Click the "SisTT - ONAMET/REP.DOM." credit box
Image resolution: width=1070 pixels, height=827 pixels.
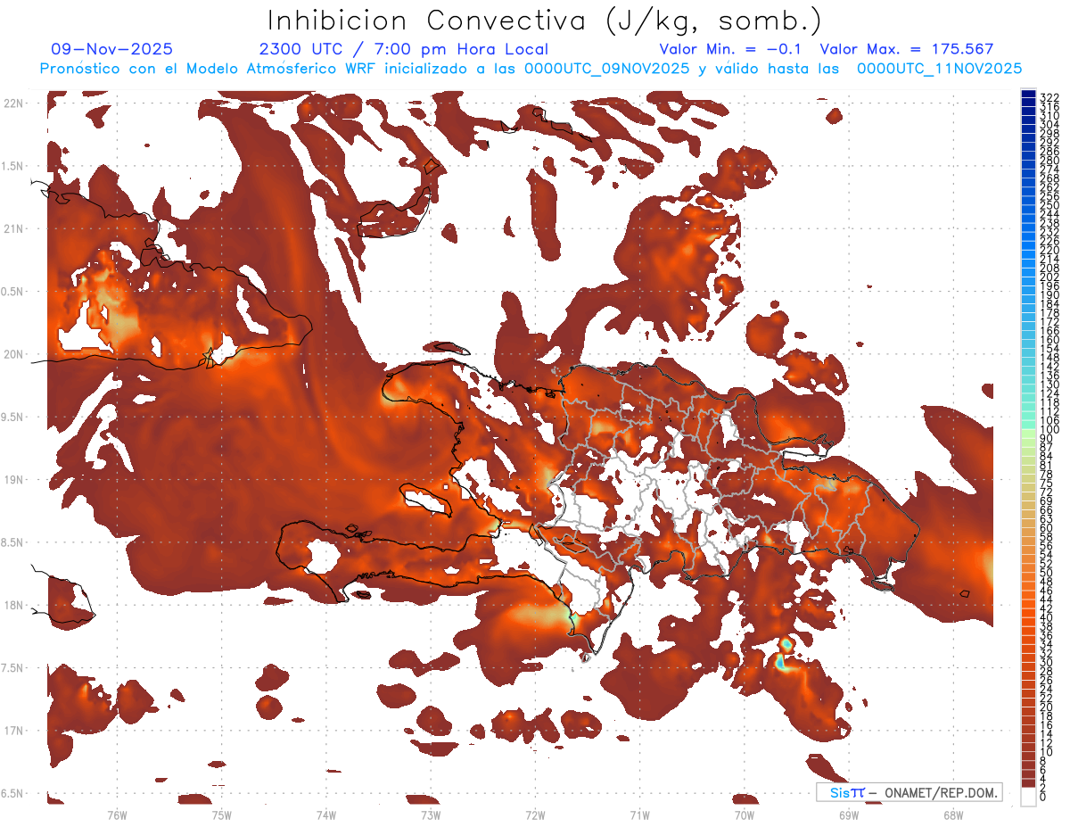pyautogui.click(x=909, y=792)
